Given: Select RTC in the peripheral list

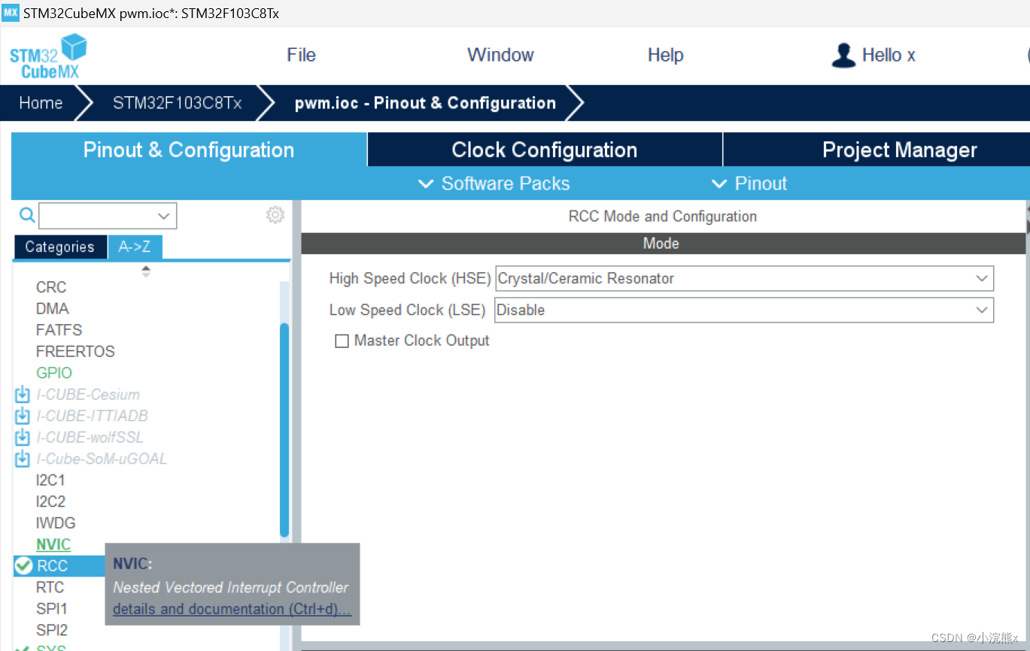Looking at the screenshot, I should [50, 587].
